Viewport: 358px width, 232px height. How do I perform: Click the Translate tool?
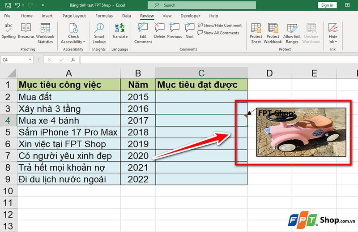tap(120, 31)
